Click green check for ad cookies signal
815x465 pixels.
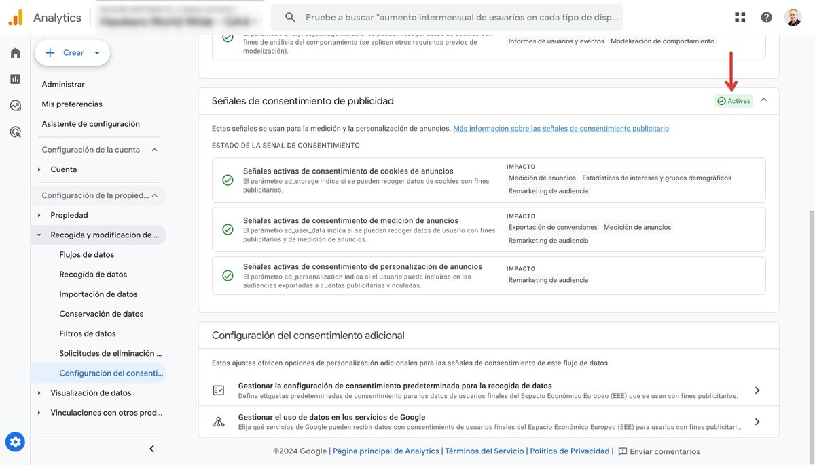[228, 180]
